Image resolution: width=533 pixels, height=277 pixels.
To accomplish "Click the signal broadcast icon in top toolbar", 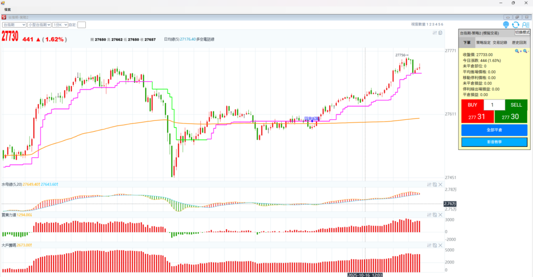I will pyautogui.click(x=506, y=24).
